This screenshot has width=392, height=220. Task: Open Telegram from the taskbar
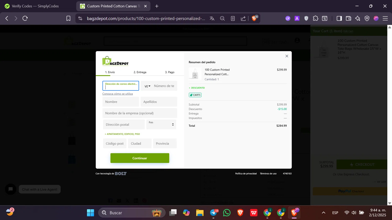point(214,213)
